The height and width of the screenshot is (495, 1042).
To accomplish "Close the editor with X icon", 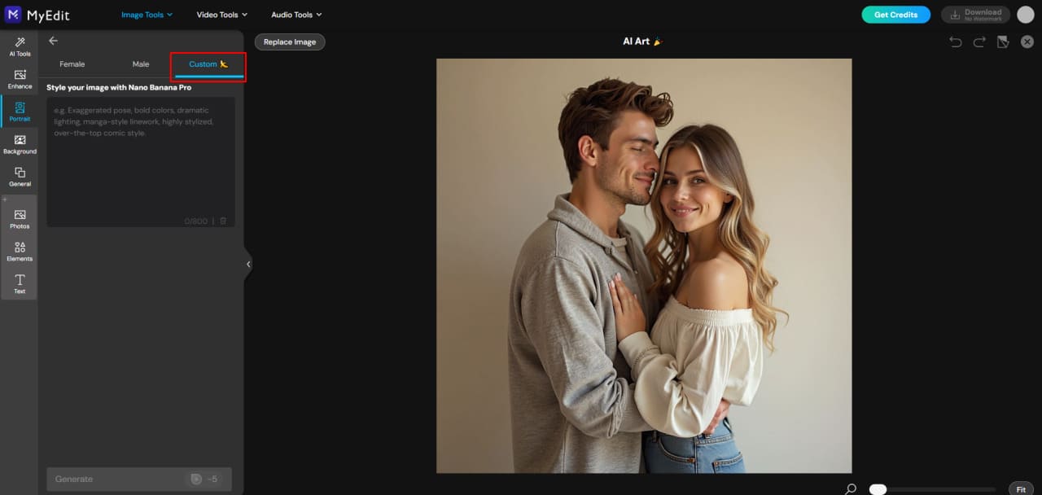I will 1027,42.
